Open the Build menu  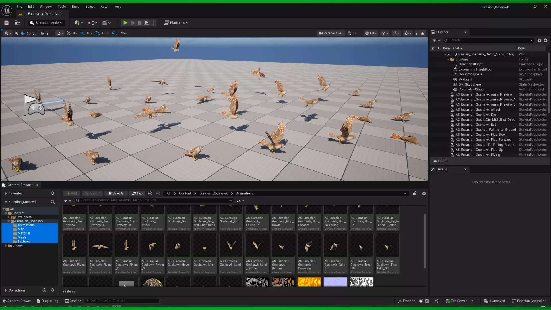75,7
